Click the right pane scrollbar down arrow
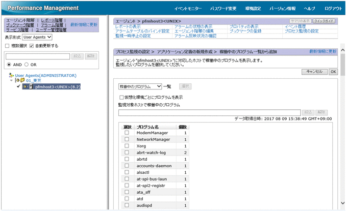The image size is (347, 212). point(342,203)
